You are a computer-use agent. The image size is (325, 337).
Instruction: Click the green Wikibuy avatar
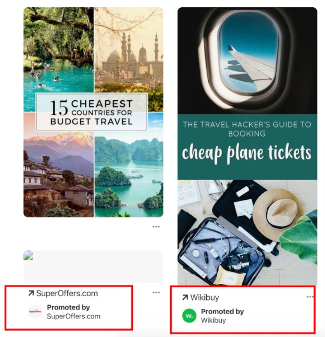189,316
